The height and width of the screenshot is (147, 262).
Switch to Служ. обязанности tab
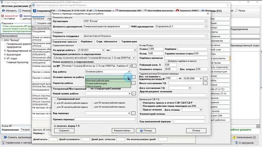click(107, 42)
